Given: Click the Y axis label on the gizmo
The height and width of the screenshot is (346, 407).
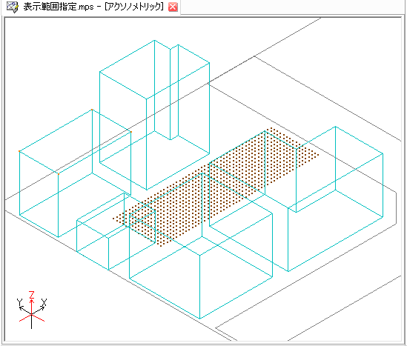Looking at the screenshot, I should pyautogui.click(x=20, y=302).
